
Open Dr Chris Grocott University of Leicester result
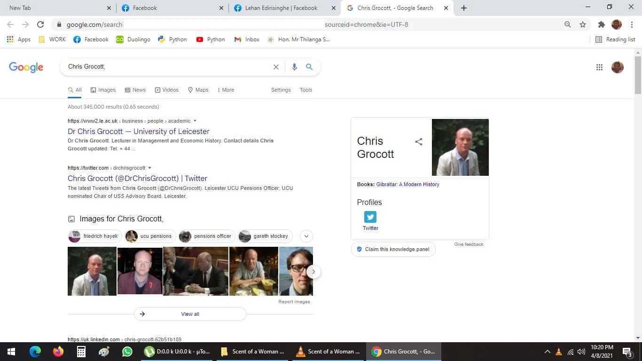pos(139,132)
